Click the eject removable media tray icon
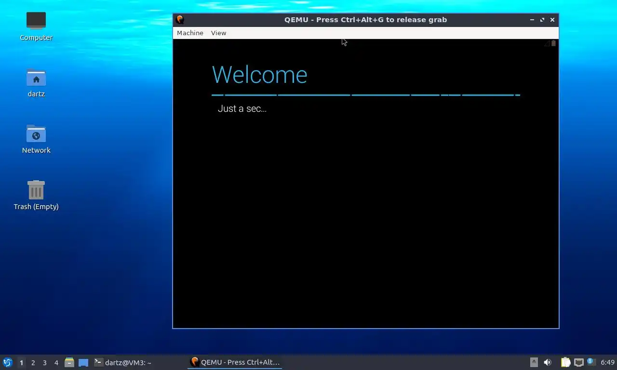This screenshot has width=617, height=370. [x=534, y=362]
